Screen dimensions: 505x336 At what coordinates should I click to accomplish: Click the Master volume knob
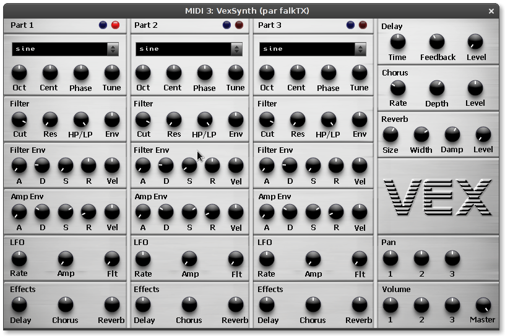(483, 305)
